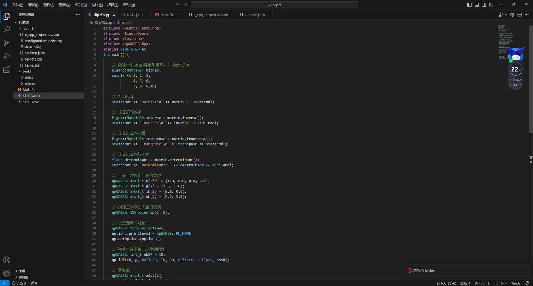This screenshot has width=533, height=286.
Task: Toggle the secondary side bar
Action: click(484, 4)
